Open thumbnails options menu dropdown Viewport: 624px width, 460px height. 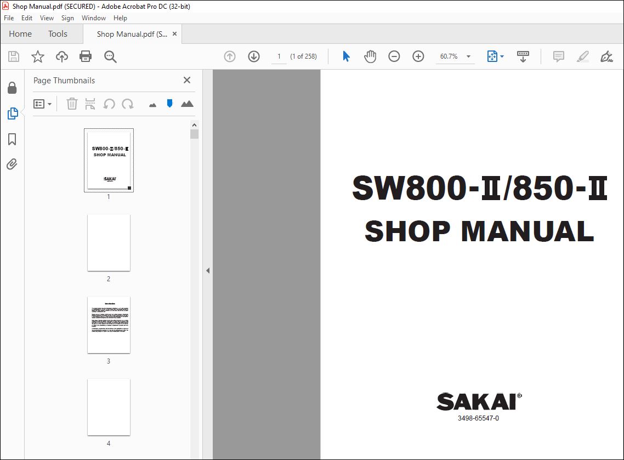tap(43, 104)
